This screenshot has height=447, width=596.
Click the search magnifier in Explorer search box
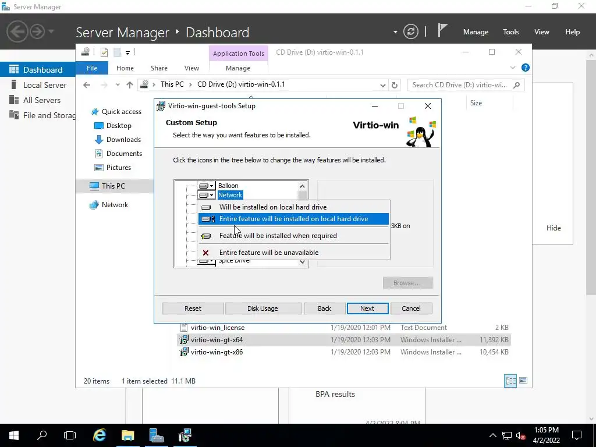tap(516, 85)
